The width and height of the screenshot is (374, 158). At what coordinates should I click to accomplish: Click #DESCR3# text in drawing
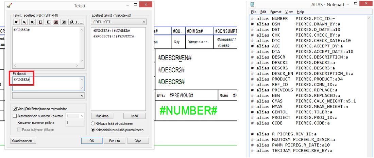[x=172, y=82]
